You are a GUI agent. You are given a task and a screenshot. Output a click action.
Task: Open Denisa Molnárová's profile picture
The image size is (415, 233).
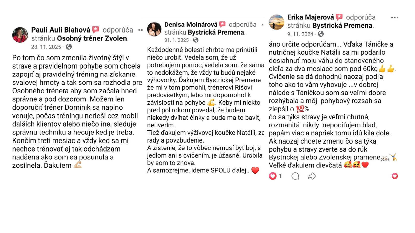tap(154, 29)
